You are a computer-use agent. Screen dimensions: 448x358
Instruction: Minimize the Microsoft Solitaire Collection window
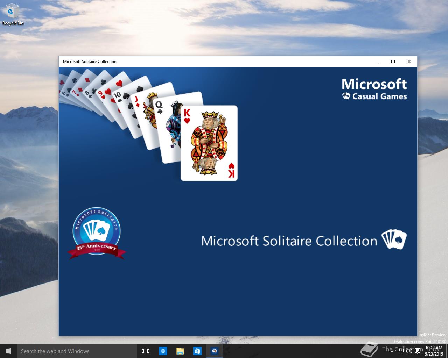tap(377, 62)
